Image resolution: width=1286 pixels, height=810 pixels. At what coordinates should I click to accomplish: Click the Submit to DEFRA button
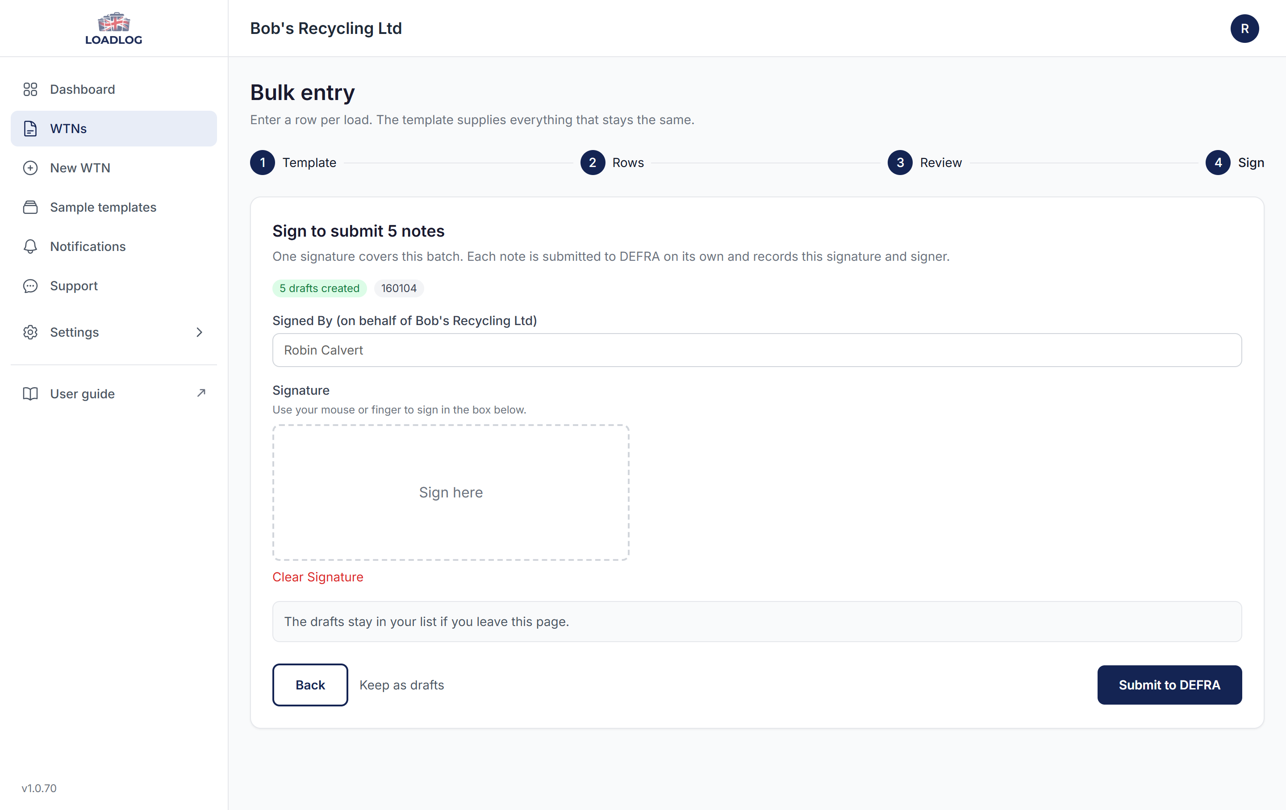point(1169,685)
